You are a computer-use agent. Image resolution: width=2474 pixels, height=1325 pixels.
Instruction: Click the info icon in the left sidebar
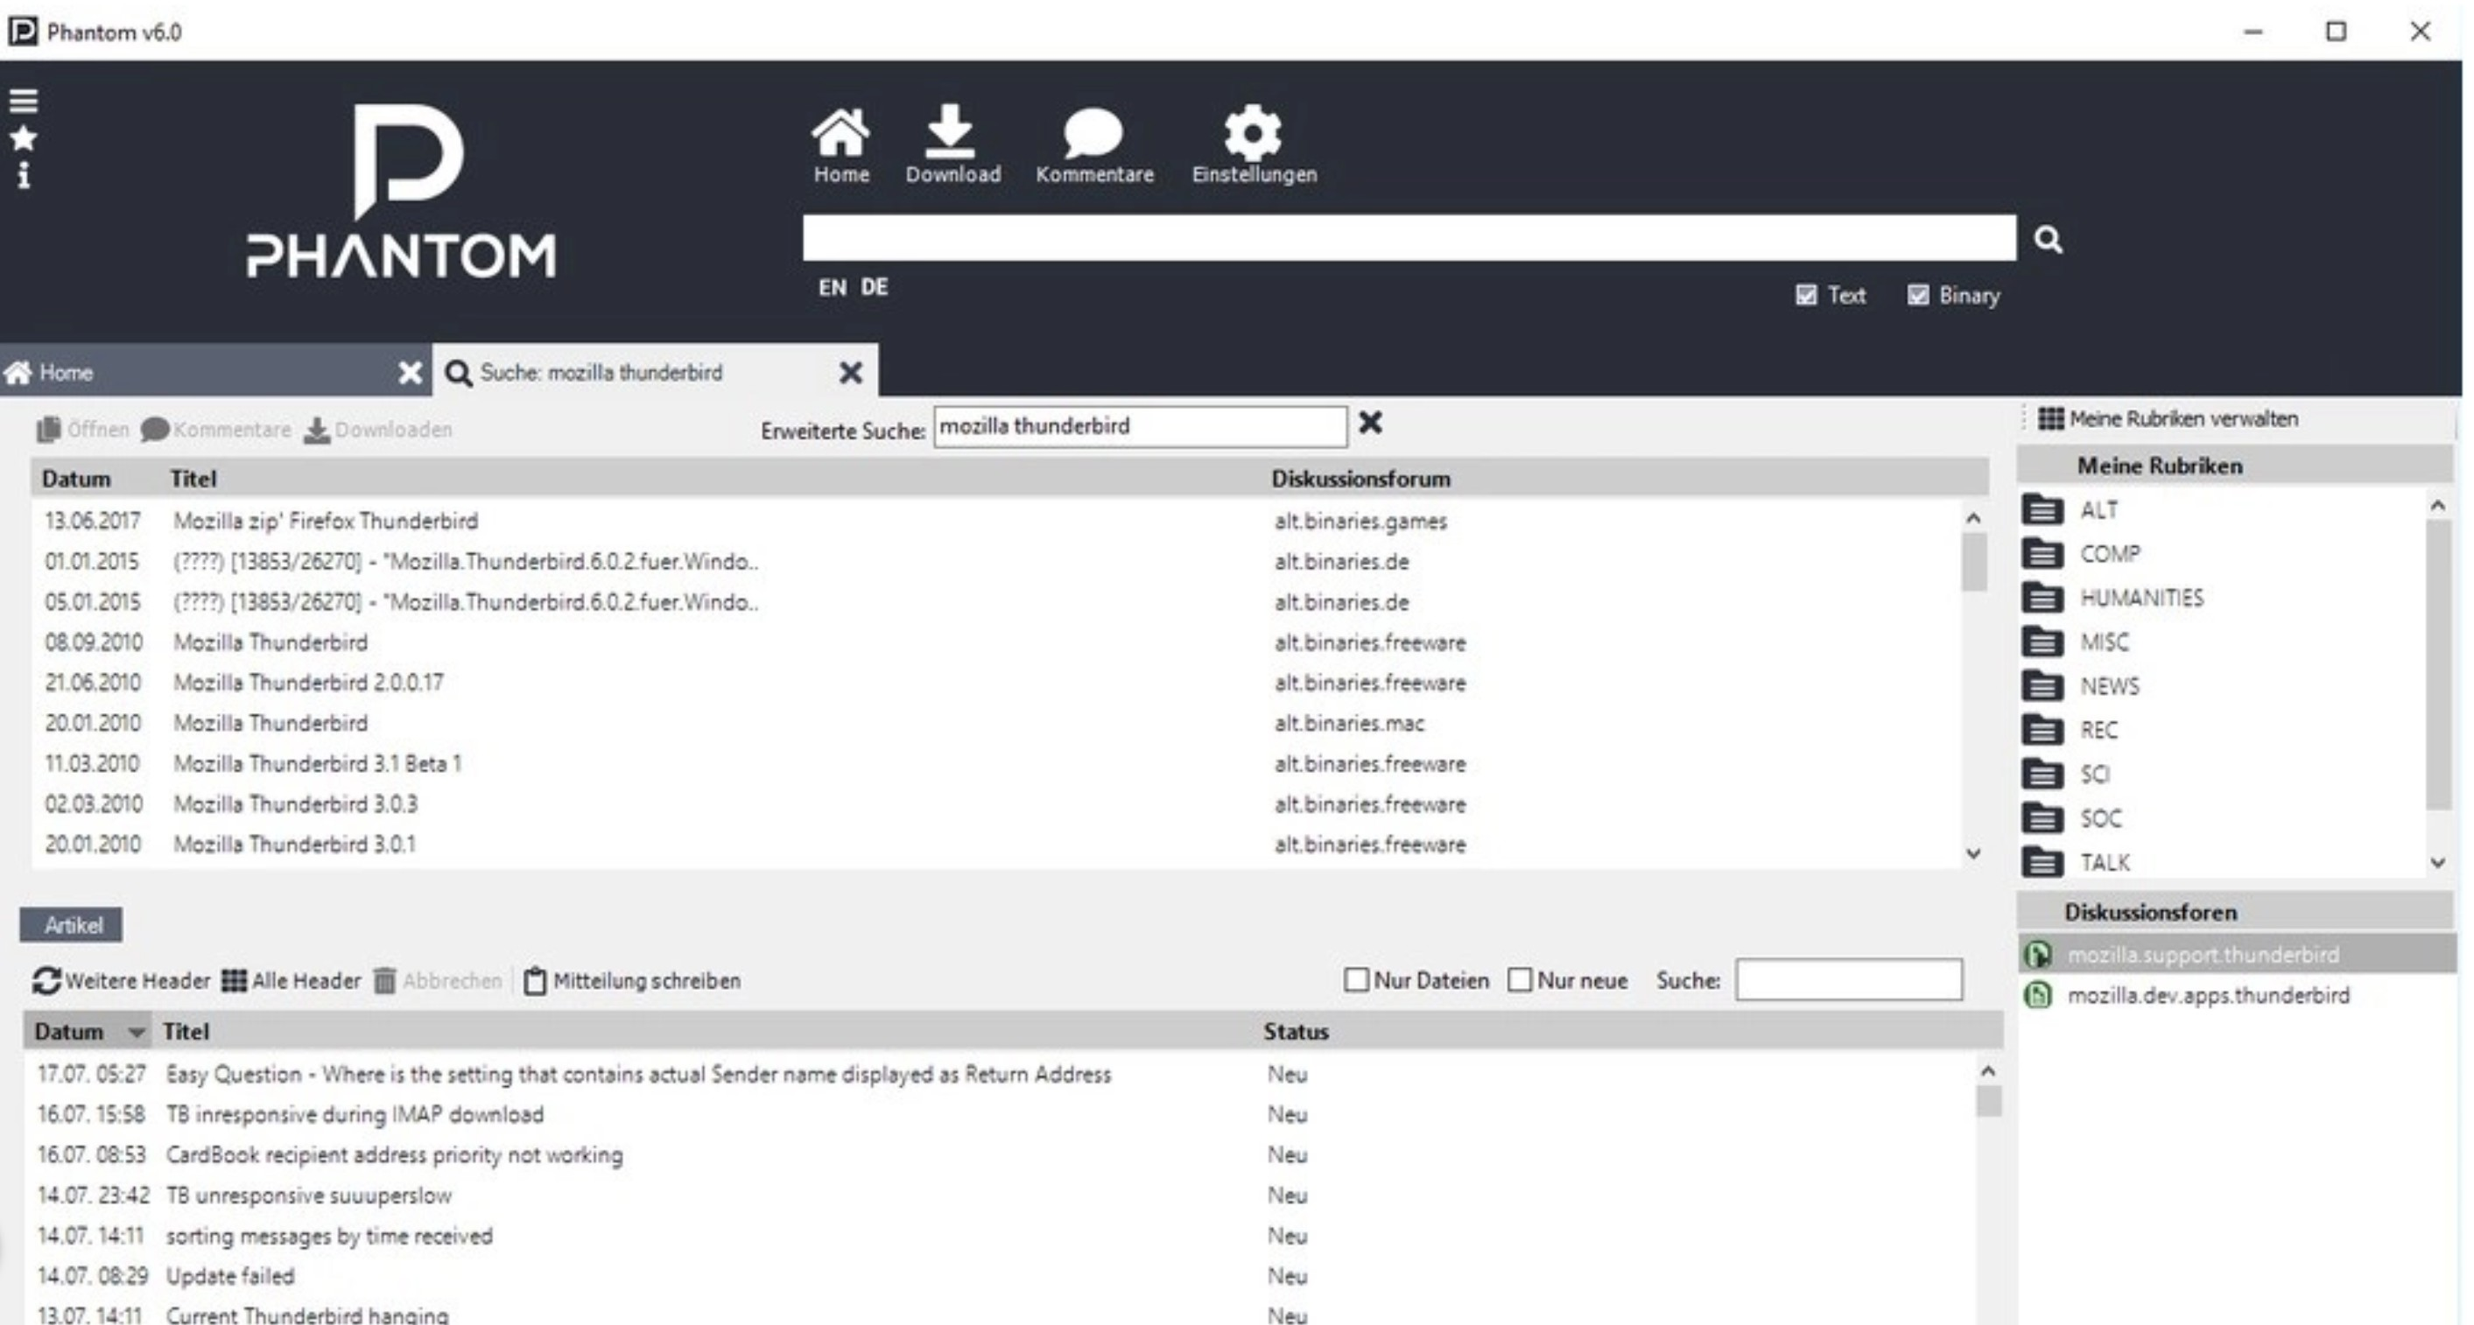[x=23, y=175]
